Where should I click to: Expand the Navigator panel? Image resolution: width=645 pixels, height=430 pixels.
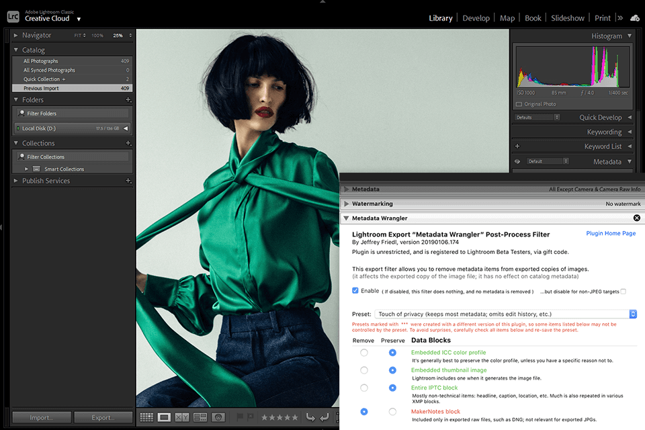[15, 36]
